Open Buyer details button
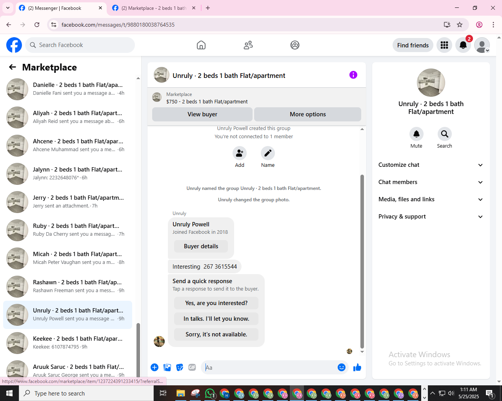Screen dimensions: 502x401 coord(201,246)
